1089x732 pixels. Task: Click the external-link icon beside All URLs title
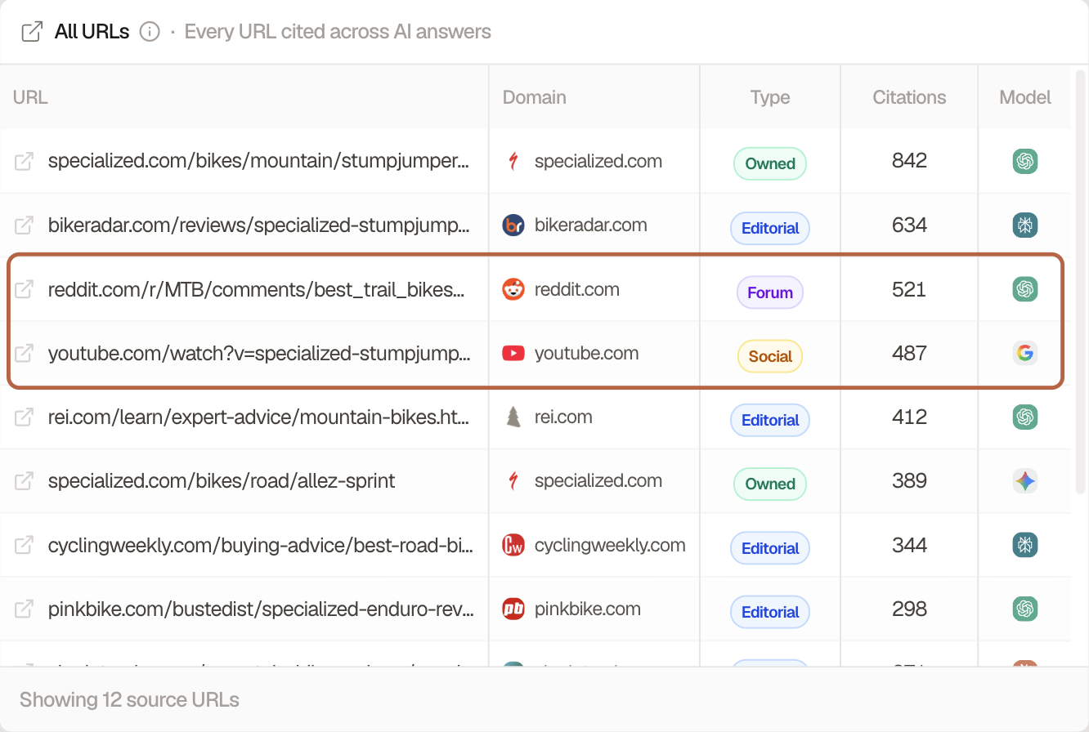tap(32, 32)
